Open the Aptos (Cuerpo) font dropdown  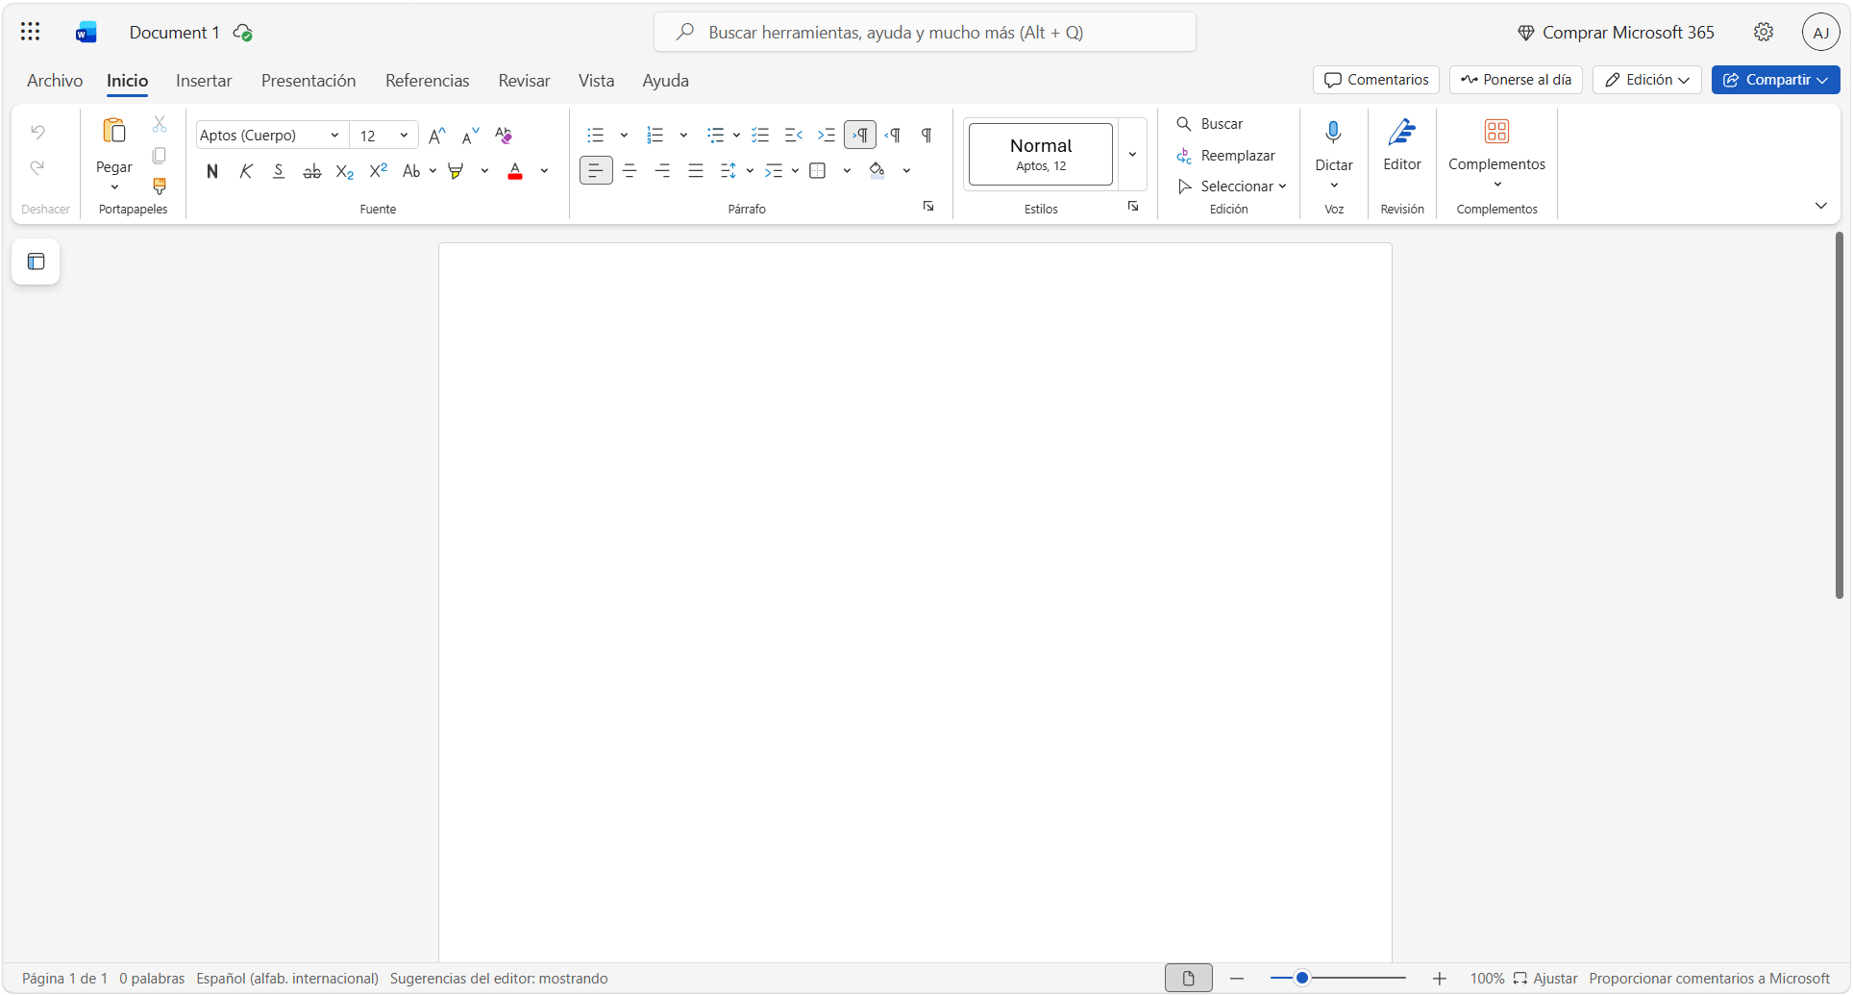click(334, 136)
